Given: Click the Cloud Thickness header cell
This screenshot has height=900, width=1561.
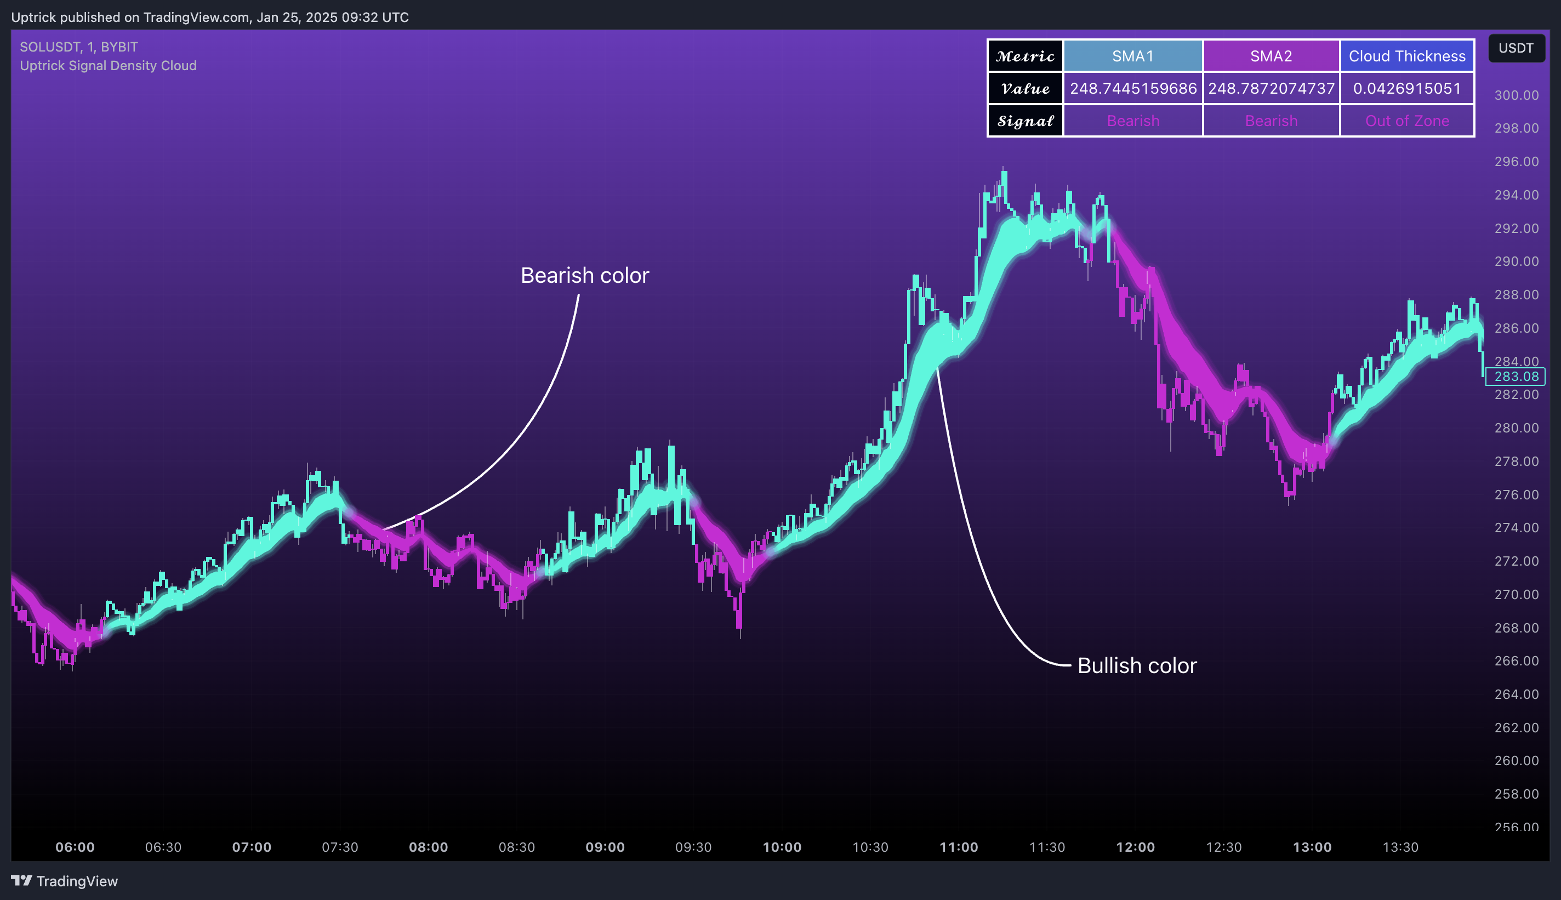Looking at the screenshot, I should tap(1407, 56).
